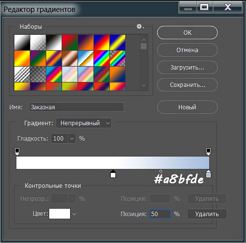246x243 pixels.
Task: Select the left opacity stop above the gradient
Action: pyautogui.click(x=17, y=152)
